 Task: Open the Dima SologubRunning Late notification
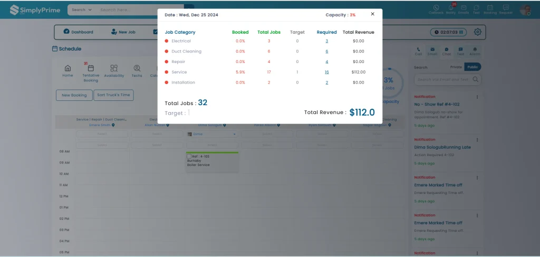click(442, 147)
